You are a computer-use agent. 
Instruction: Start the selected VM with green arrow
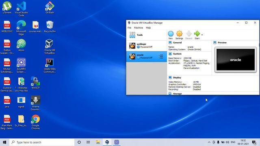coord(197,35)
